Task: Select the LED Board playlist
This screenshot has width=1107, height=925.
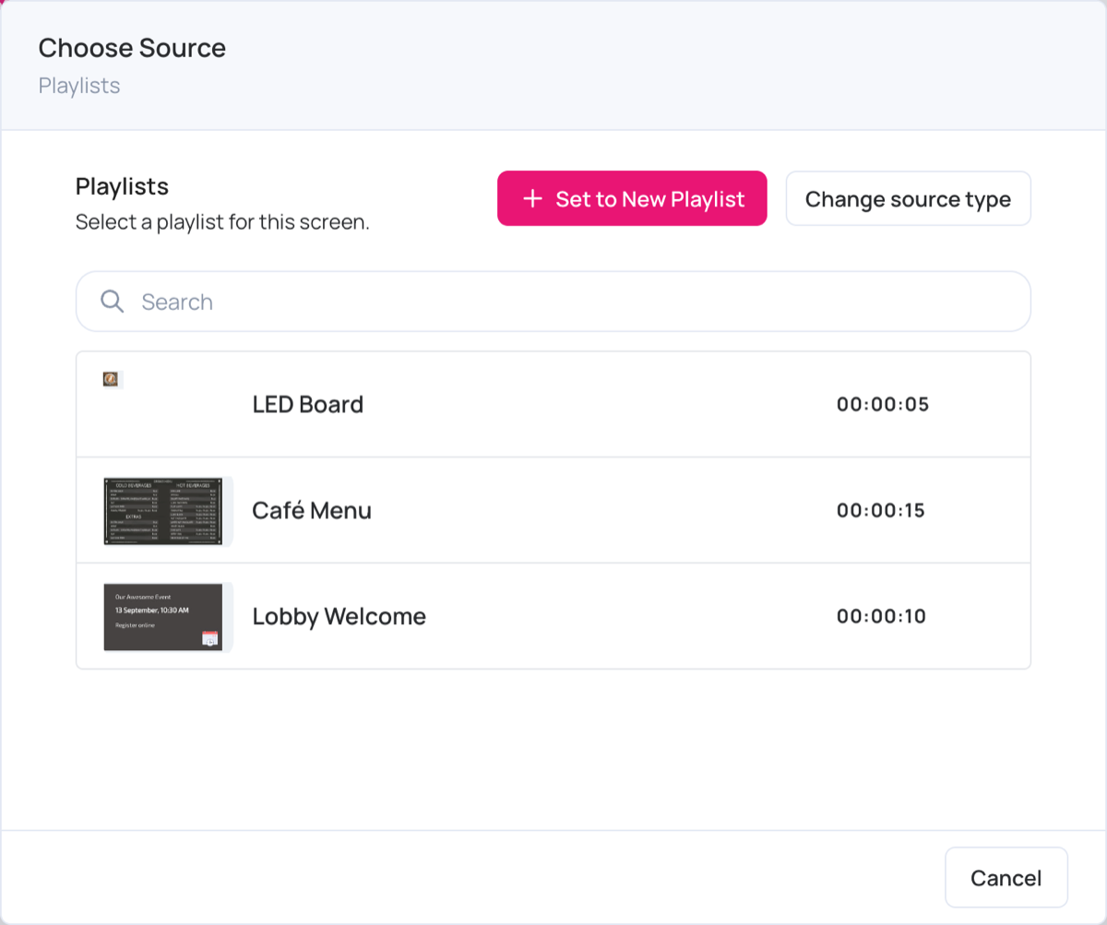Action: 553,404
